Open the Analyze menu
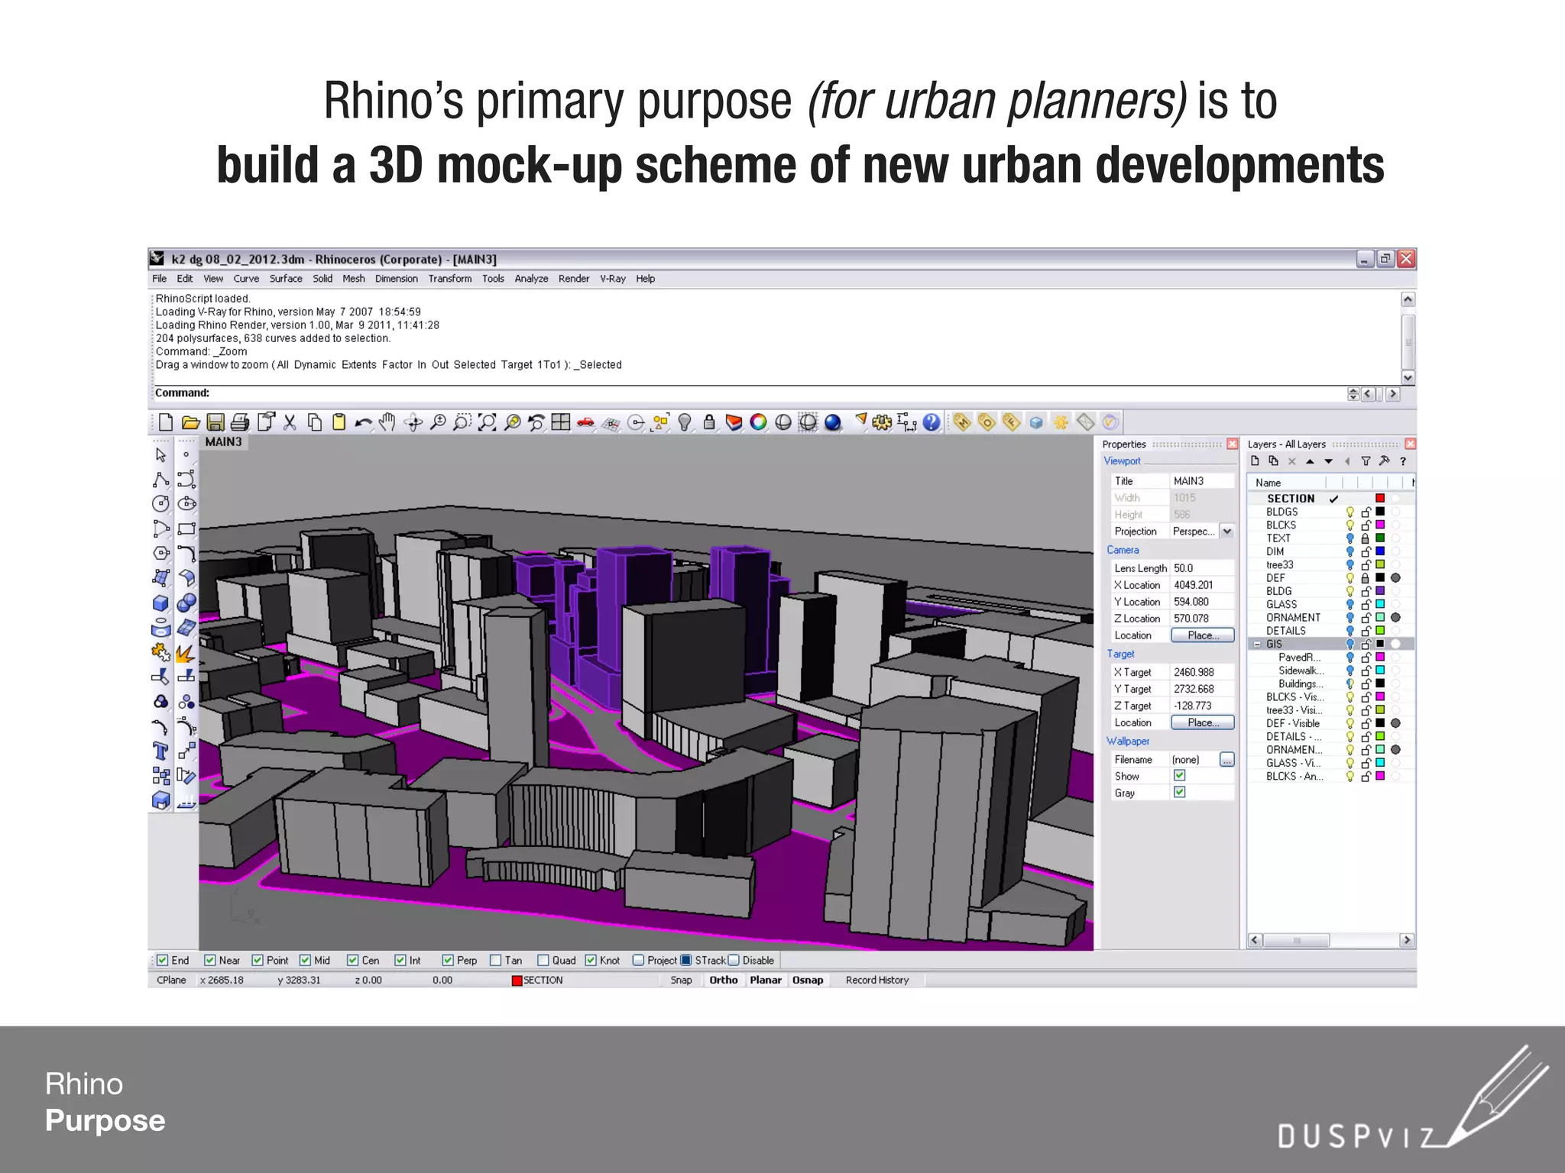This screenshot has width=1565, height=1173. 531,279
